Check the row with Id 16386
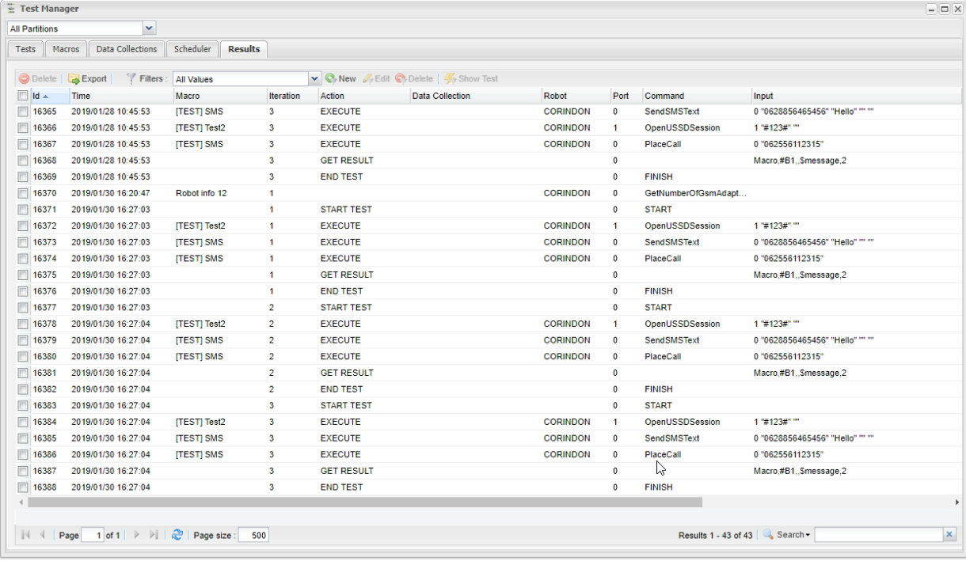 24,453
